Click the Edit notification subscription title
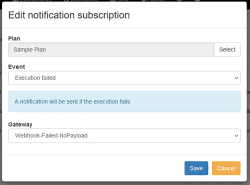This screenshot has height=185, width=250. click(x=69, y=15)
